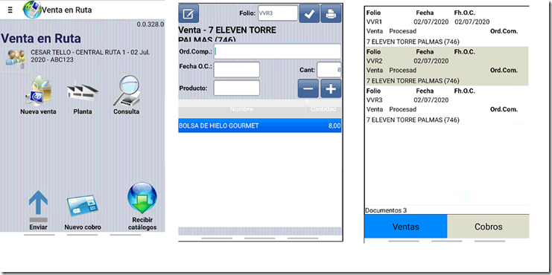Open the hamburger menu icon
This screenshot has width=552, height=275.
pos(10,10)
